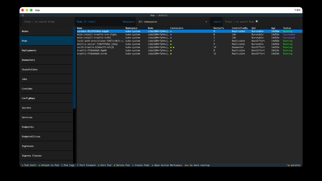
Task: Click purple container indicator of helm-install-traefik-crd pod
Action: [171, 34]
